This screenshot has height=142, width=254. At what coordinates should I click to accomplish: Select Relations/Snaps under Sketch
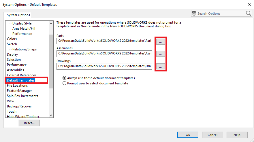(25, 49)
